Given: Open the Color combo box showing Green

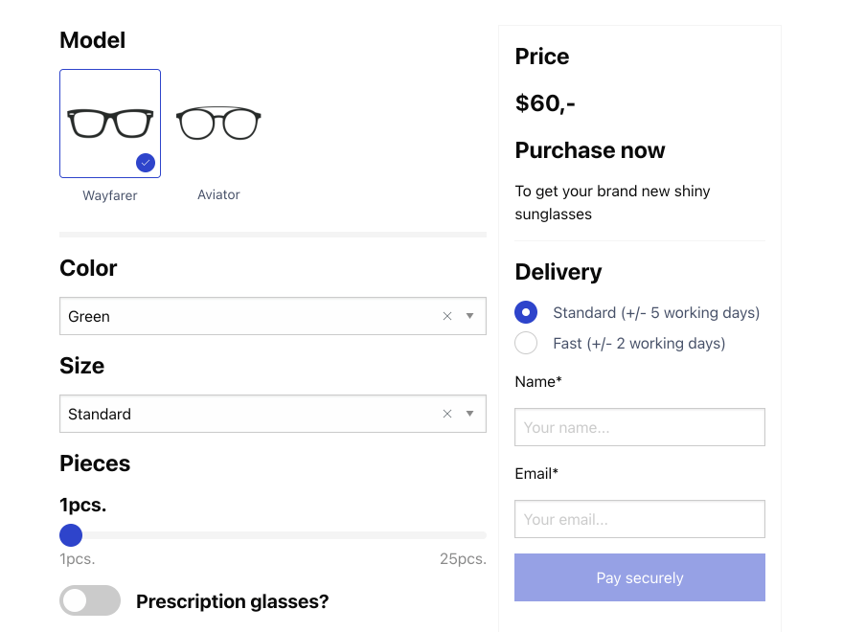Looking at the screenshot, I should [239, 316].
